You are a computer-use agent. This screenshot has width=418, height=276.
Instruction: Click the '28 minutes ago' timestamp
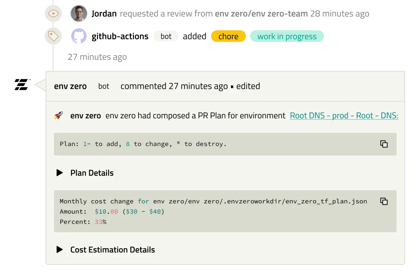pyautogui.click(x=340, y=14)
